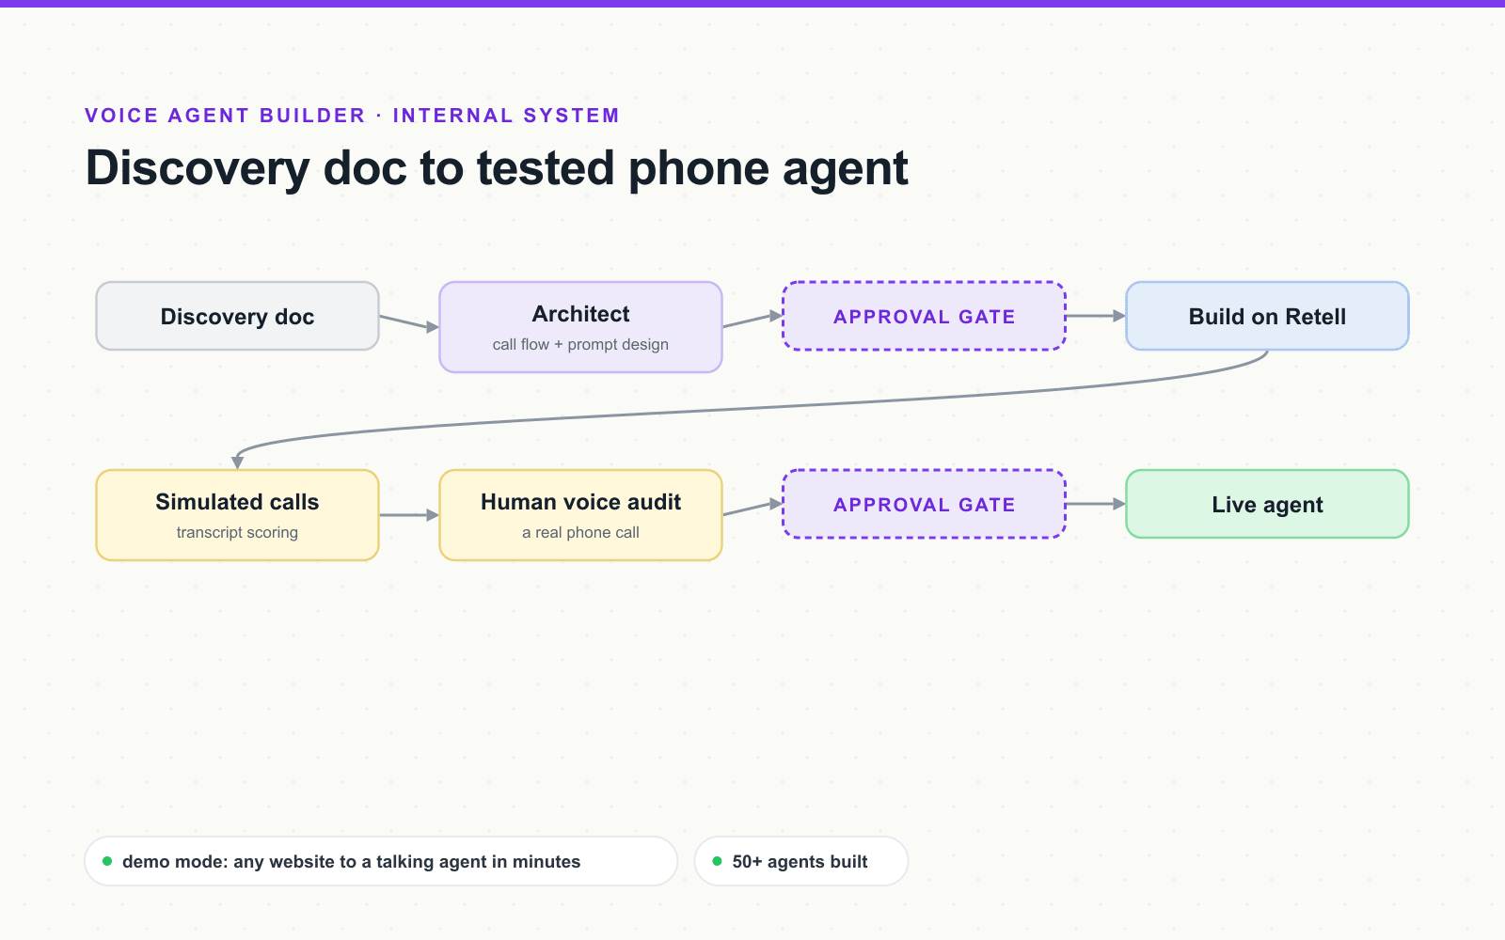Click the demo mode pill badge
The image size is (1505, 940).
pyautogui.click(x=381, y=861)
